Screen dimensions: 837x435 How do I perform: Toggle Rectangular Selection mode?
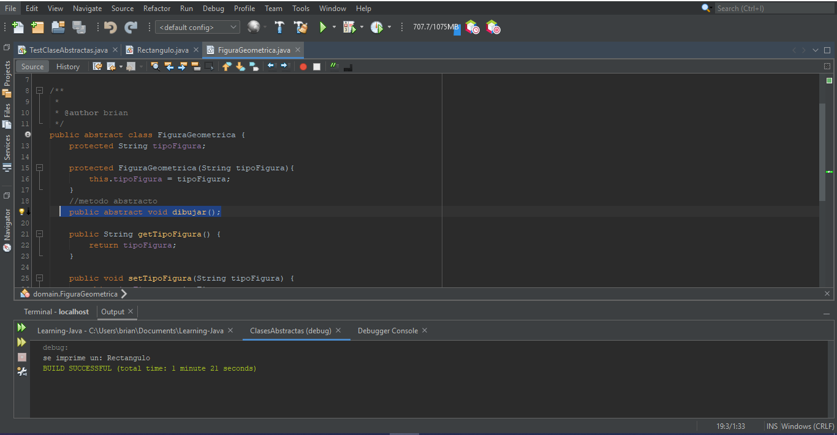pos(209,66)
